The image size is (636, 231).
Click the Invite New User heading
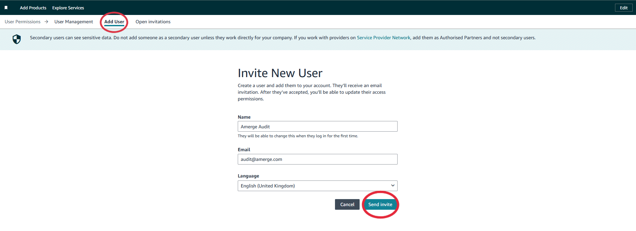280,73
